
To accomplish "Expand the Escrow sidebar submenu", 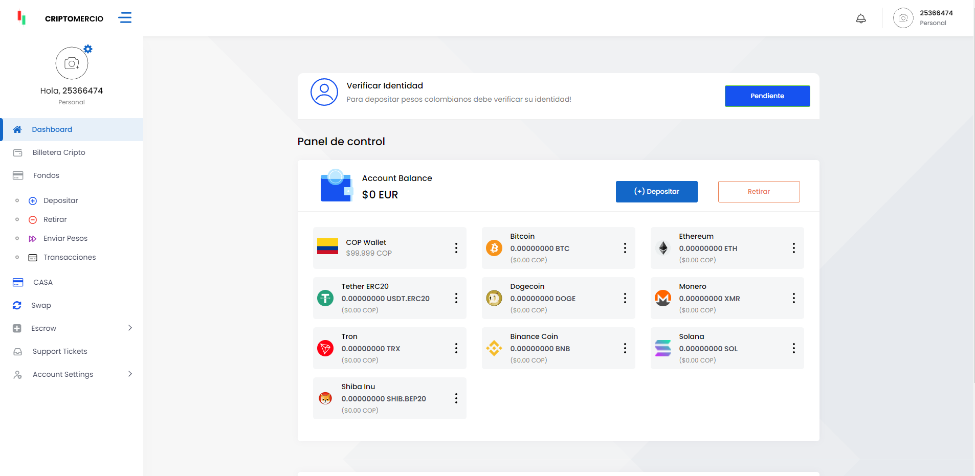I will (130, 328).
